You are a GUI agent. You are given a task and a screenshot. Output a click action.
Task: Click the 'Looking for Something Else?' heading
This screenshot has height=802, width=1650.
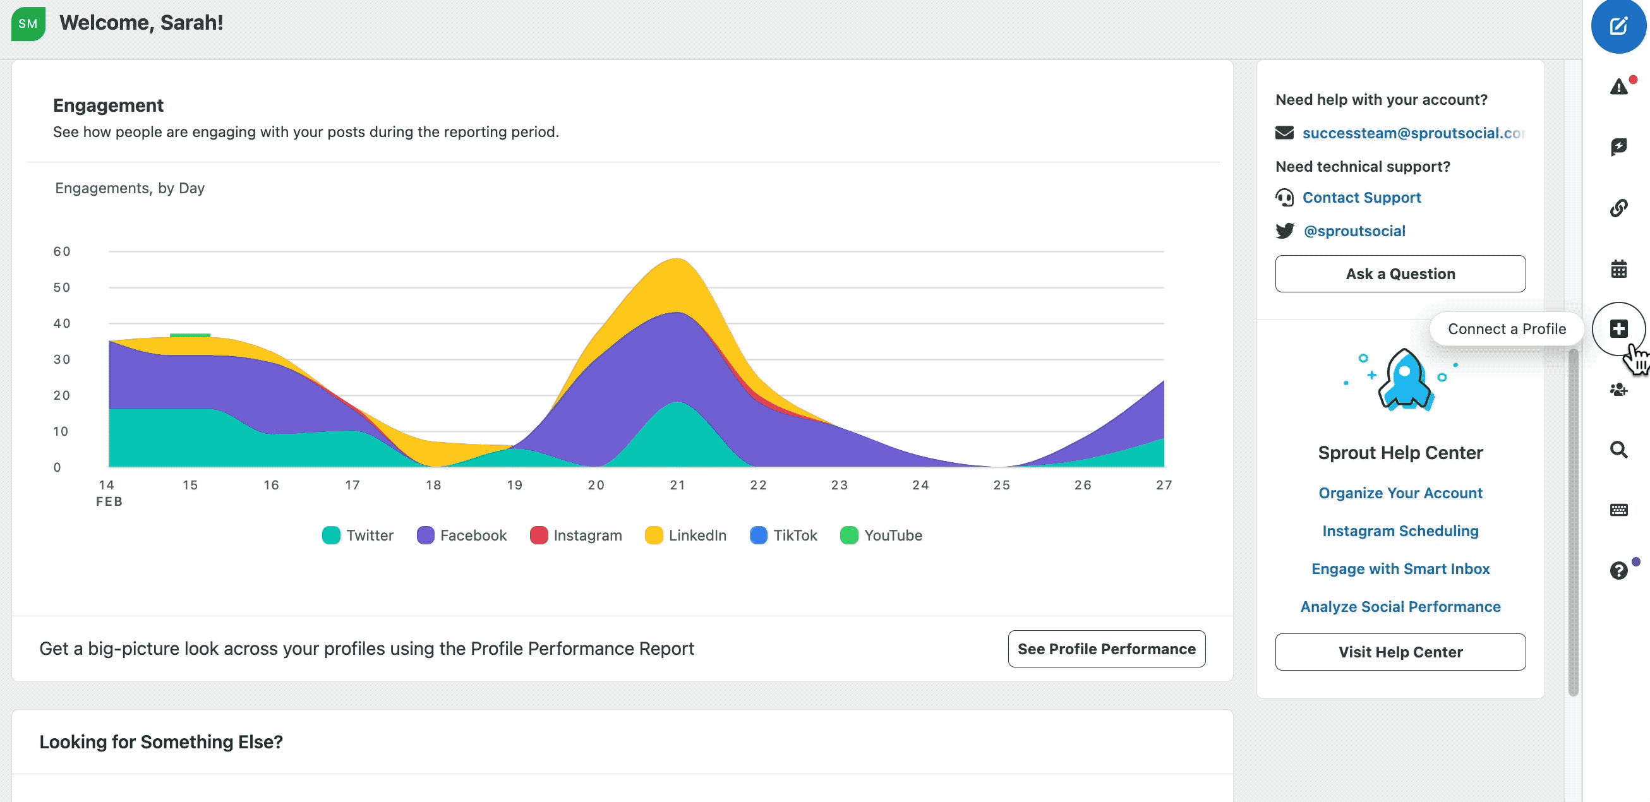coord(161,741)
